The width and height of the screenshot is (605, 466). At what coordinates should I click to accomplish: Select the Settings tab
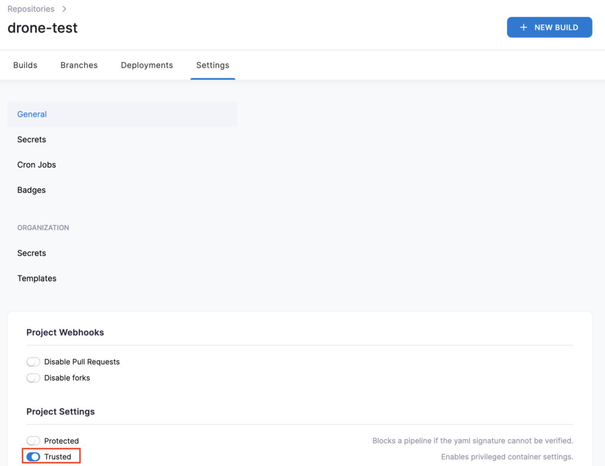click(213, 65)
